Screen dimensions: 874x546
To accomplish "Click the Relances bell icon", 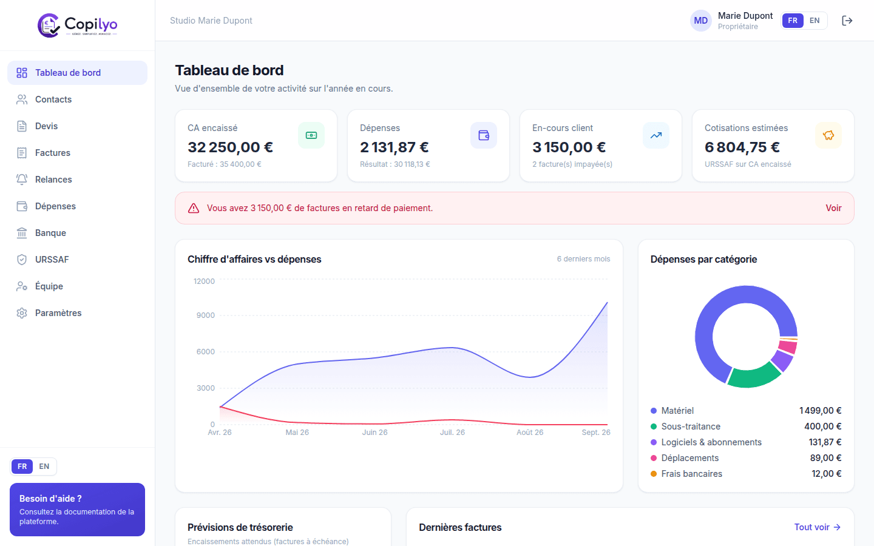I will point(22,180).
